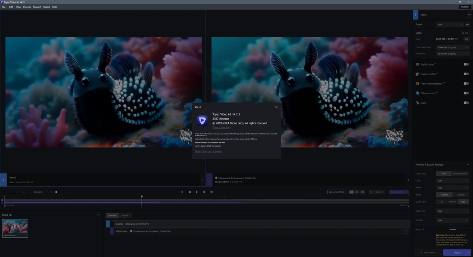Open the H264 (mp4) encoder settings
Viewport: 473px width, 257px height.
tap(428, 253)
